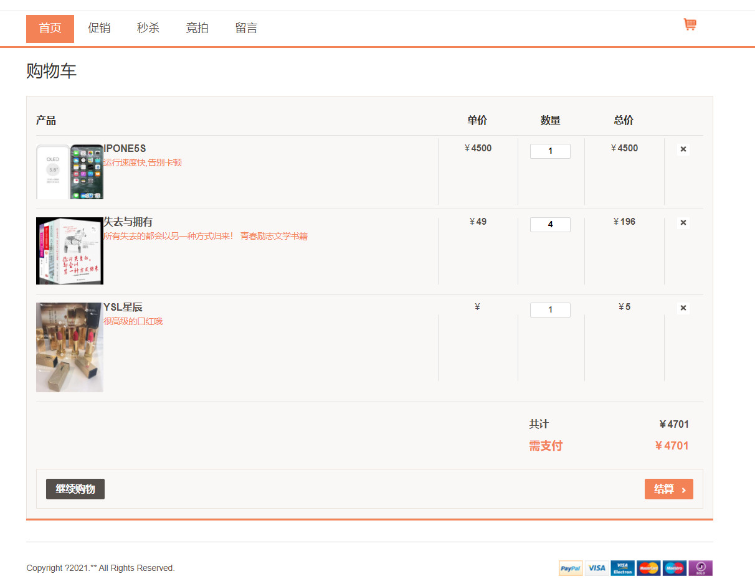Open the YSL星辰 lipstick image
The height and width of the screenshot is (584, 755).
point(70,347)
